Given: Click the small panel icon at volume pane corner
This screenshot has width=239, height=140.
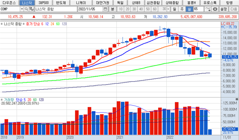Looking at the screenshot, I should point(237,99).
